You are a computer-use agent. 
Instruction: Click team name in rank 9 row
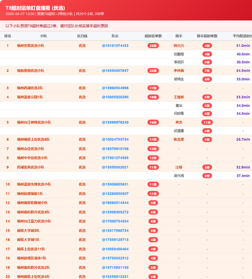[x=31, y=167]
